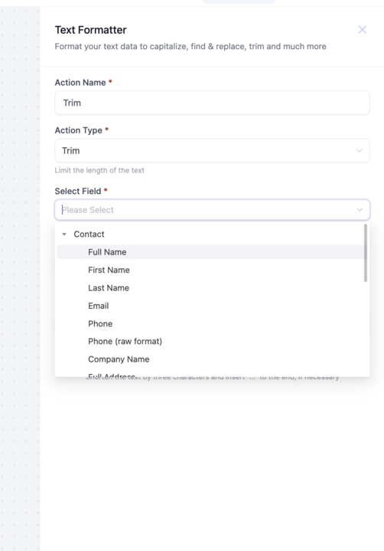Click the Select Field chevron arrow

(x=359, y=210)
